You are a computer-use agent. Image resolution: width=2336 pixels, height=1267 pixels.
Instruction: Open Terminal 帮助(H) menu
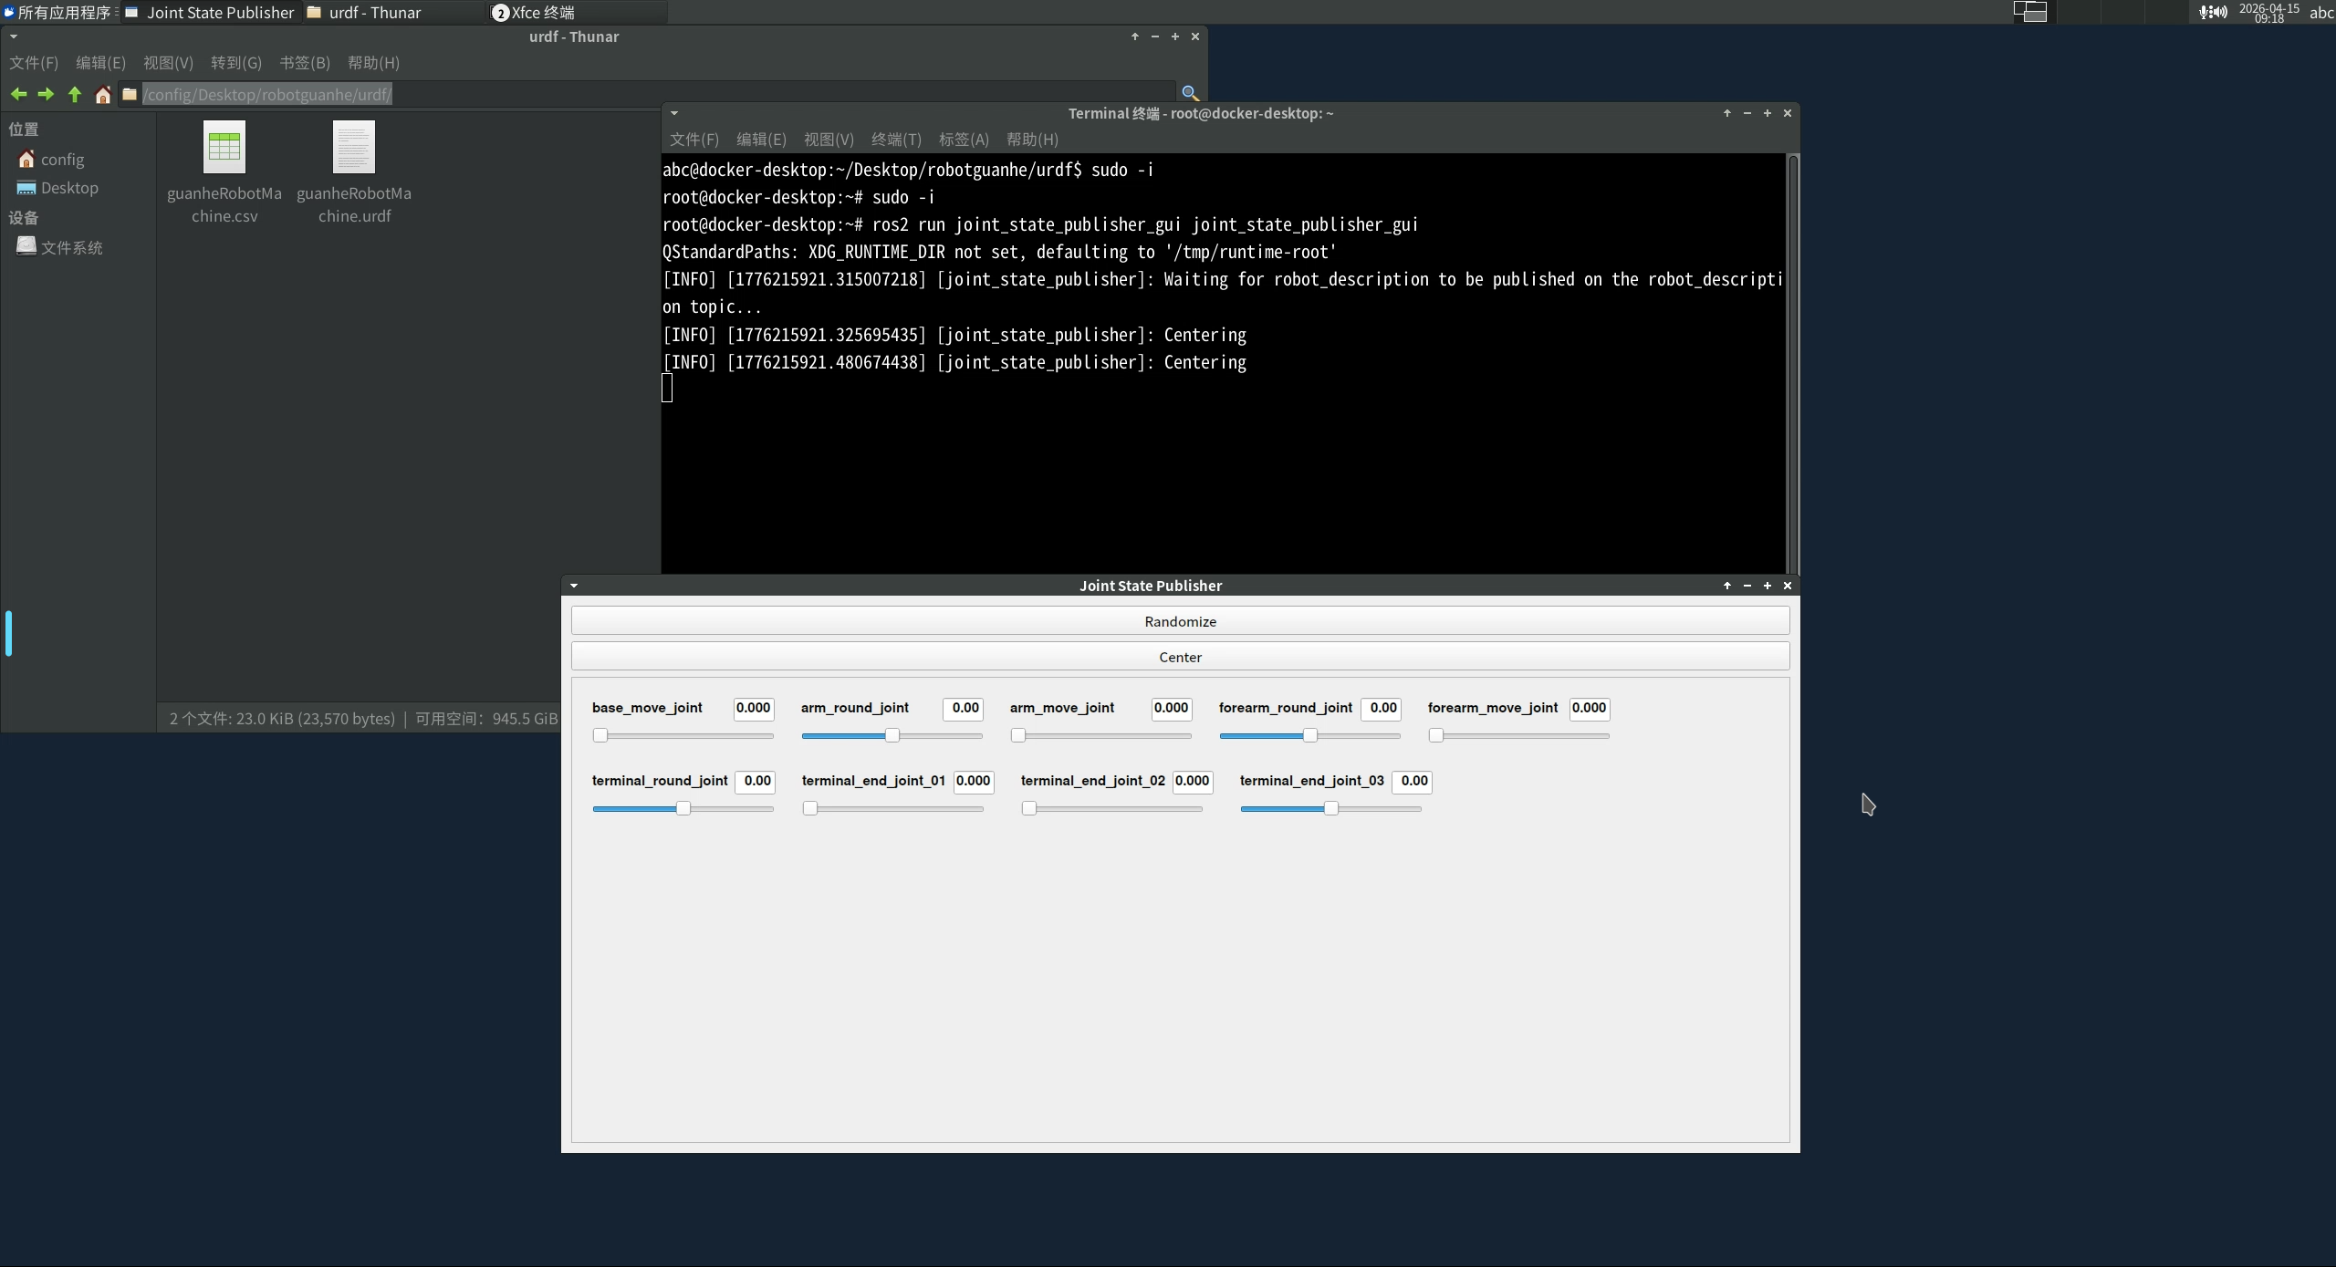(1032, 140)
